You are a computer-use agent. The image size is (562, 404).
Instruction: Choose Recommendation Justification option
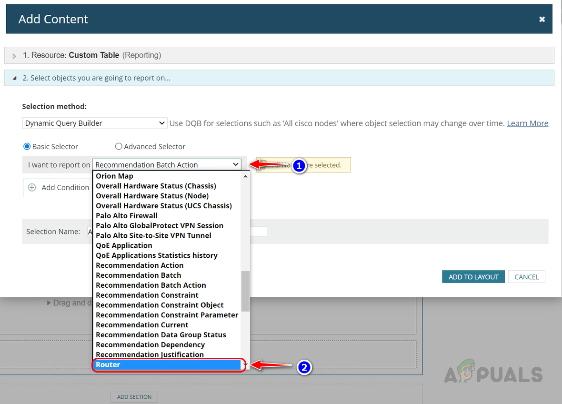click(x=167, y=354)
